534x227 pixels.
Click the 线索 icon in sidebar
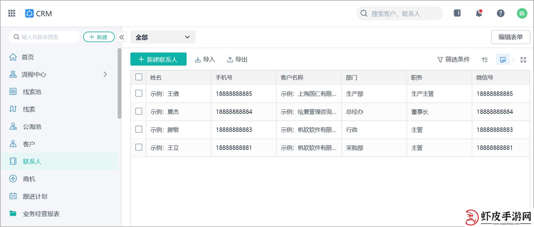(13, 109)
